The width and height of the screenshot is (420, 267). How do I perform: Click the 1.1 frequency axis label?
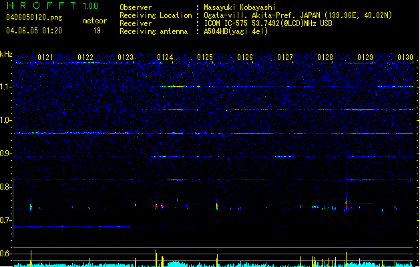tap(6, 87)
